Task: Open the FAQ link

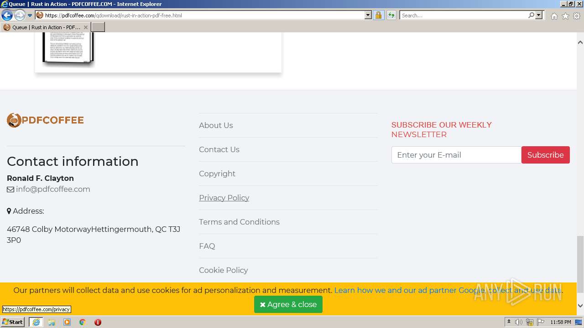Action: point(207,246)
